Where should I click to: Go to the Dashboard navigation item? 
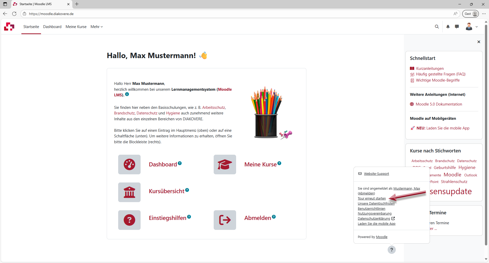[x=52, y=27]
